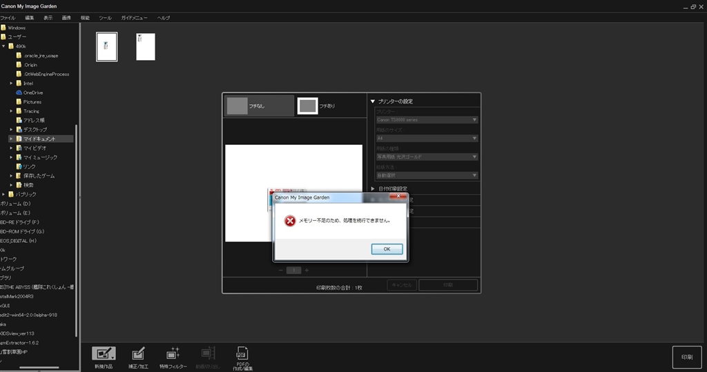Select ボリューム (E:) drive
The image size is (707, 372).
click(15, 213)
